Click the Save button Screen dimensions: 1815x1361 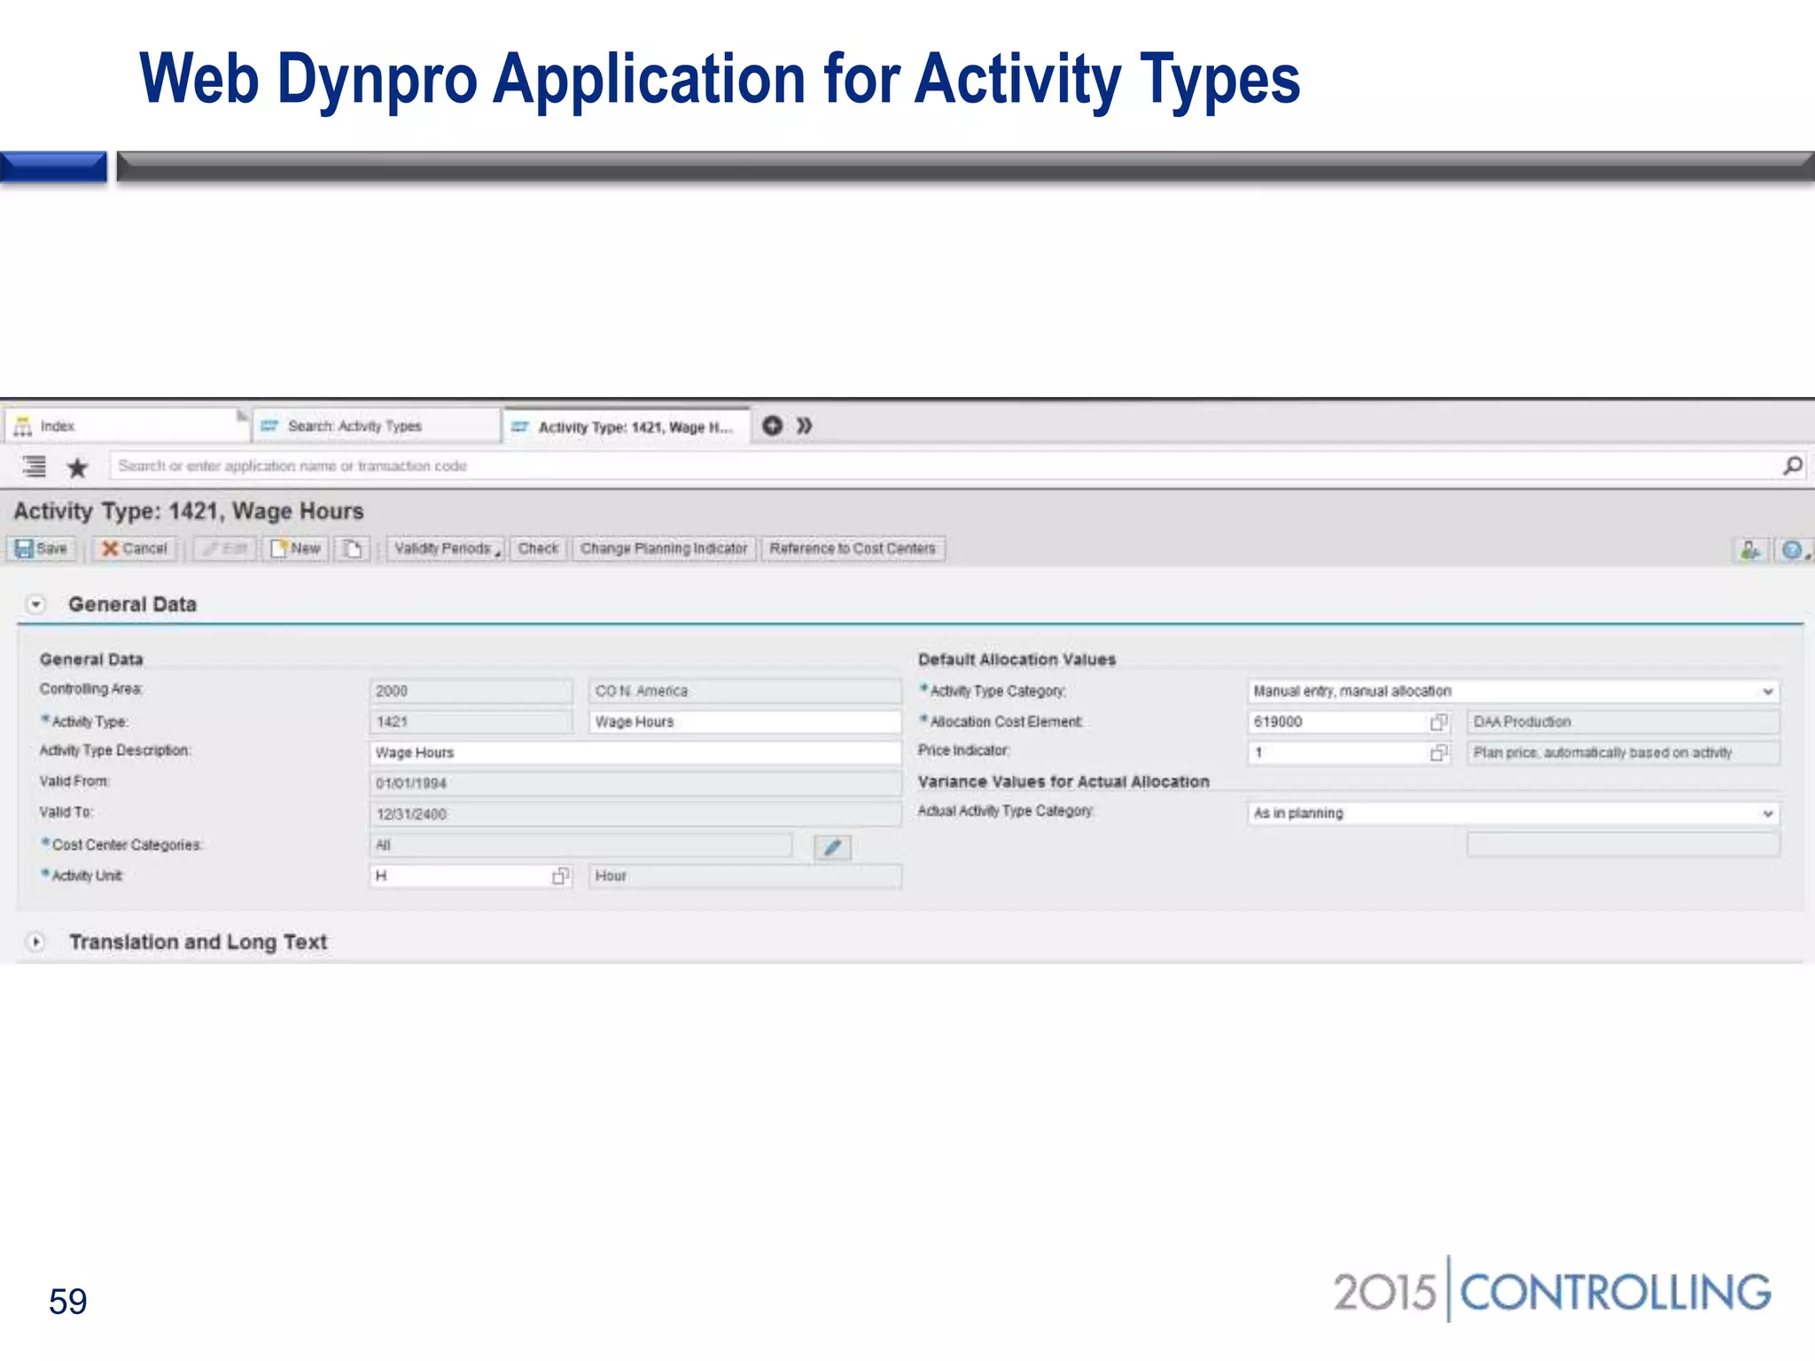[x=43, y=548]
